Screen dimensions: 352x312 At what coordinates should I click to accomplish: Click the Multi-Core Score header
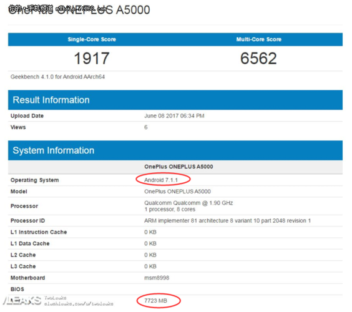point(258,39)
